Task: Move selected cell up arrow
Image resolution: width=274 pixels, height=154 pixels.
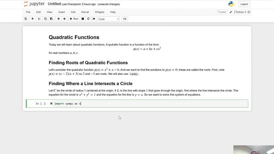Action: (x=59, y=19)
